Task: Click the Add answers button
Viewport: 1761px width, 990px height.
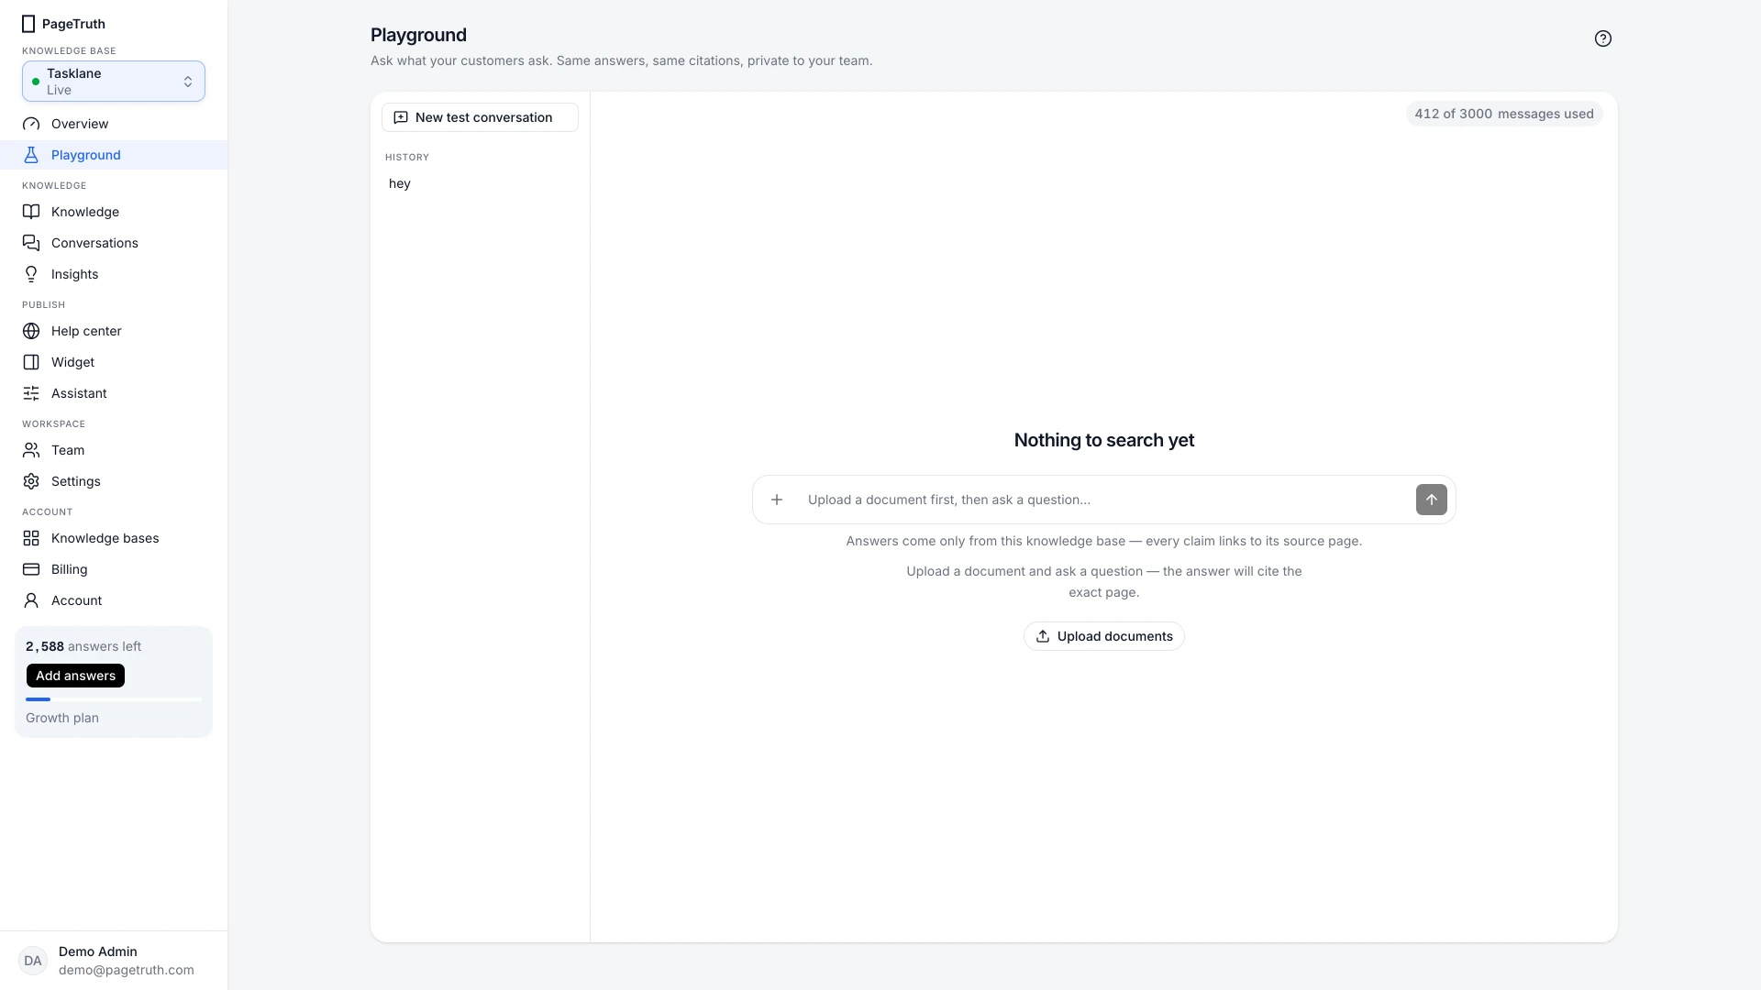Action: 75,676
